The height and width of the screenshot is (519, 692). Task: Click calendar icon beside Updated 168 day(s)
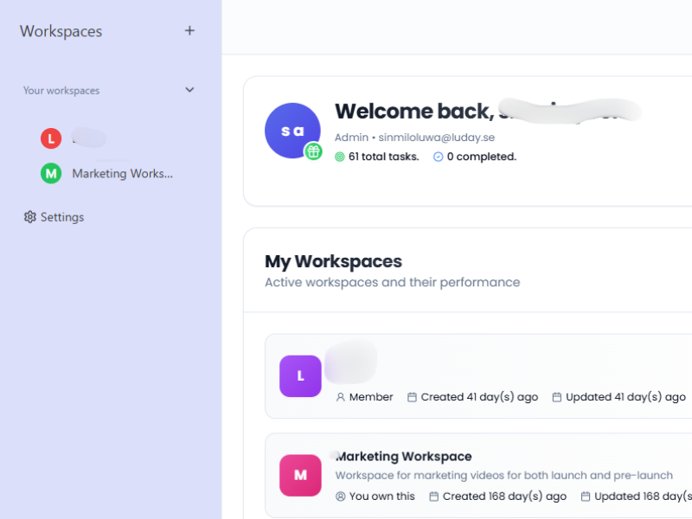(586, 497)
